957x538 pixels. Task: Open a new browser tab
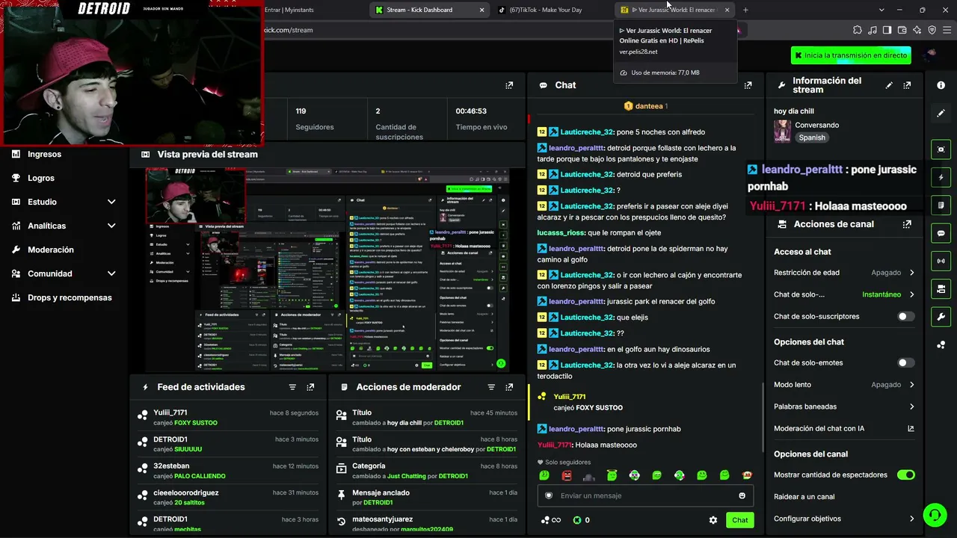coord(745,10)
